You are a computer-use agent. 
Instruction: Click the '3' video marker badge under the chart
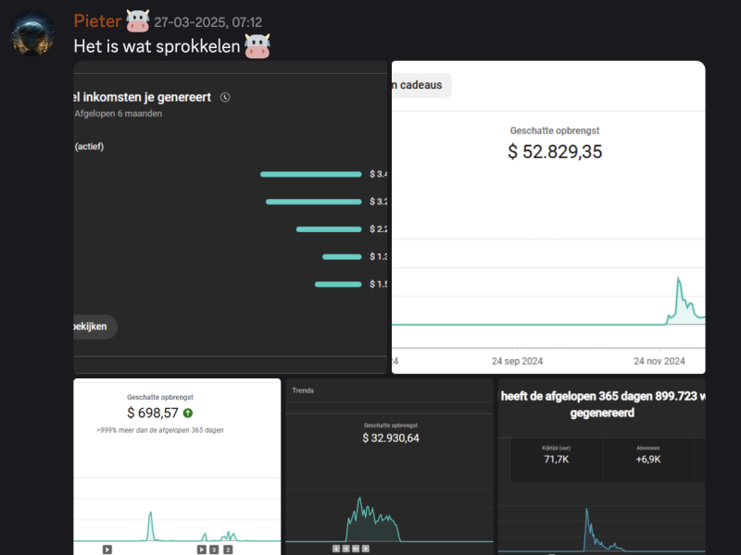(214, 549)
